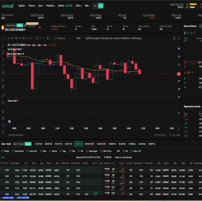This screenshot has height=202, width=202.
Task: Select the 27 OCT 25 expiry tab
Action: [38, 144]
